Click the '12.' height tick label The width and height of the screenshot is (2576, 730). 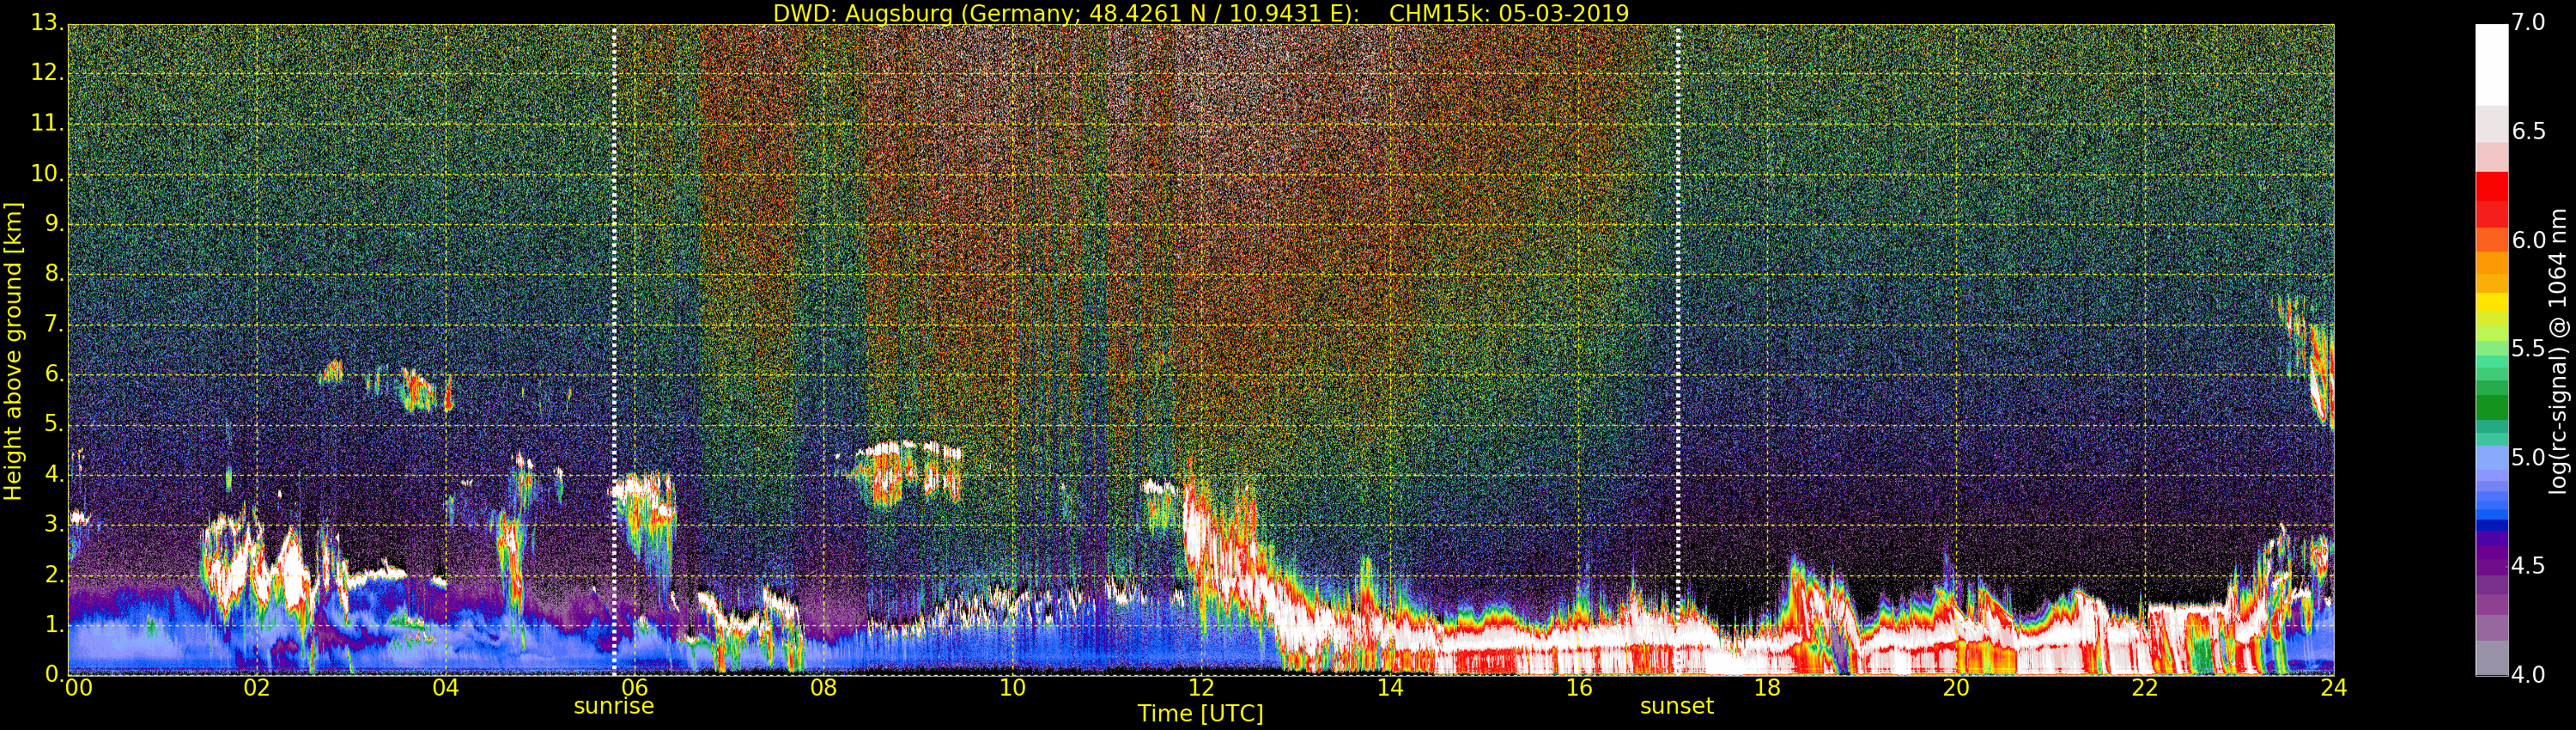click(x=47, y=72)
